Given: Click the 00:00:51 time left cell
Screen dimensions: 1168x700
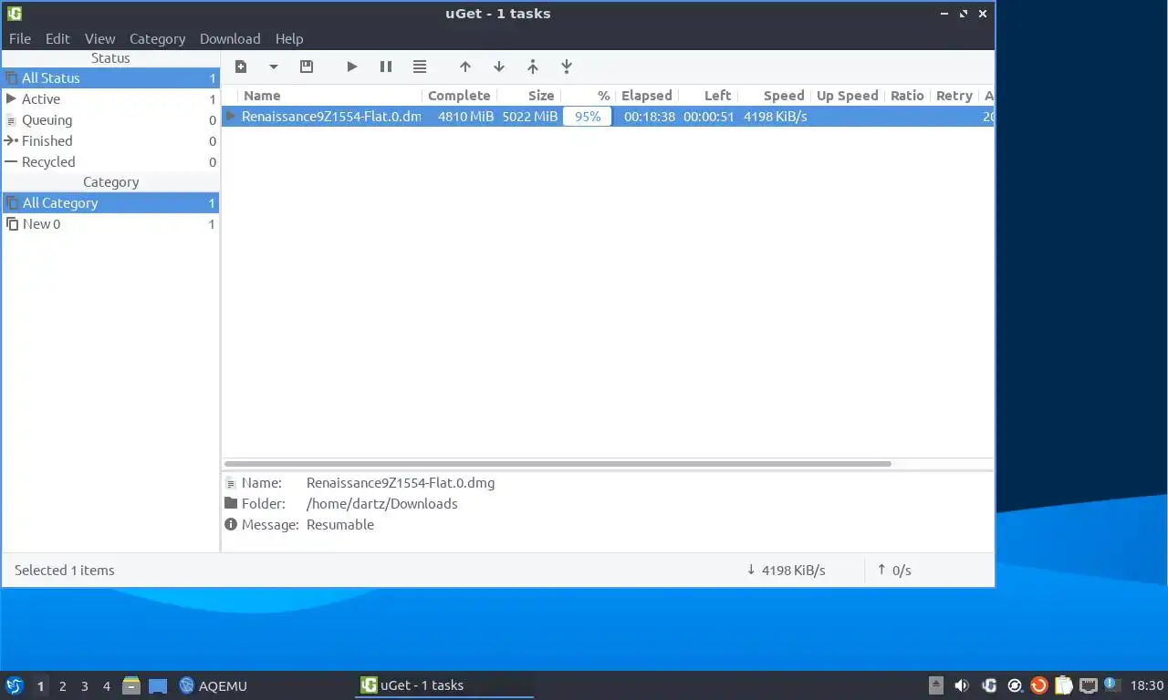Looking at the screenshot, I should 709,117.
